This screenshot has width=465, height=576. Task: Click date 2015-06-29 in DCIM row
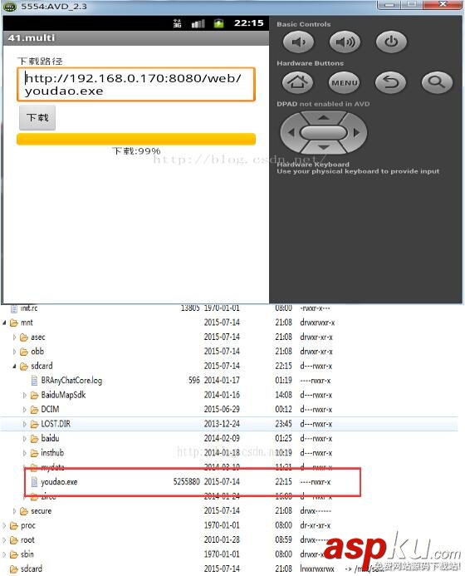[x=222, y=409]
